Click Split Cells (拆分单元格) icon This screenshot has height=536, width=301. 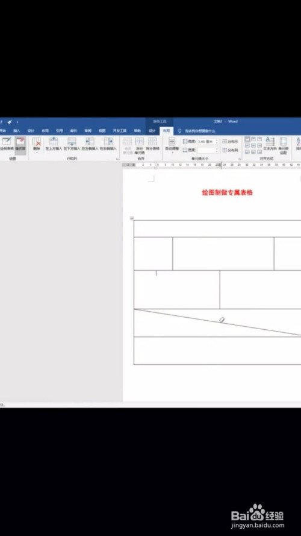140,146
